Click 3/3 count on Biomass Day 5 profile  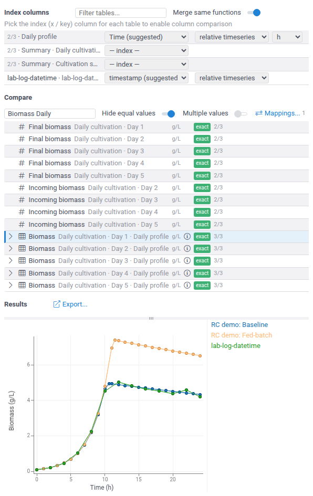click(218, 285)
